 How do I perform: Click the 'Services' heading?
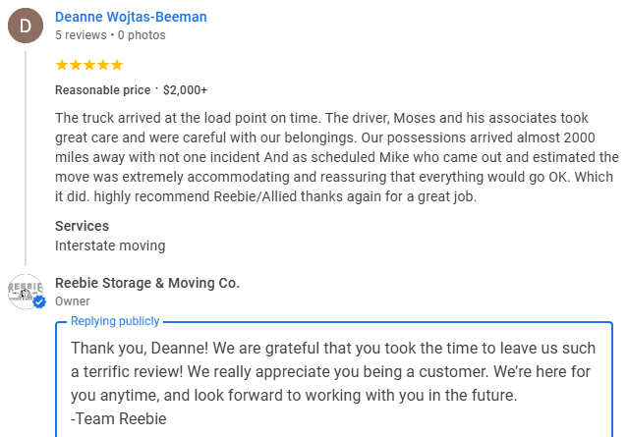[x=82, y=226]
